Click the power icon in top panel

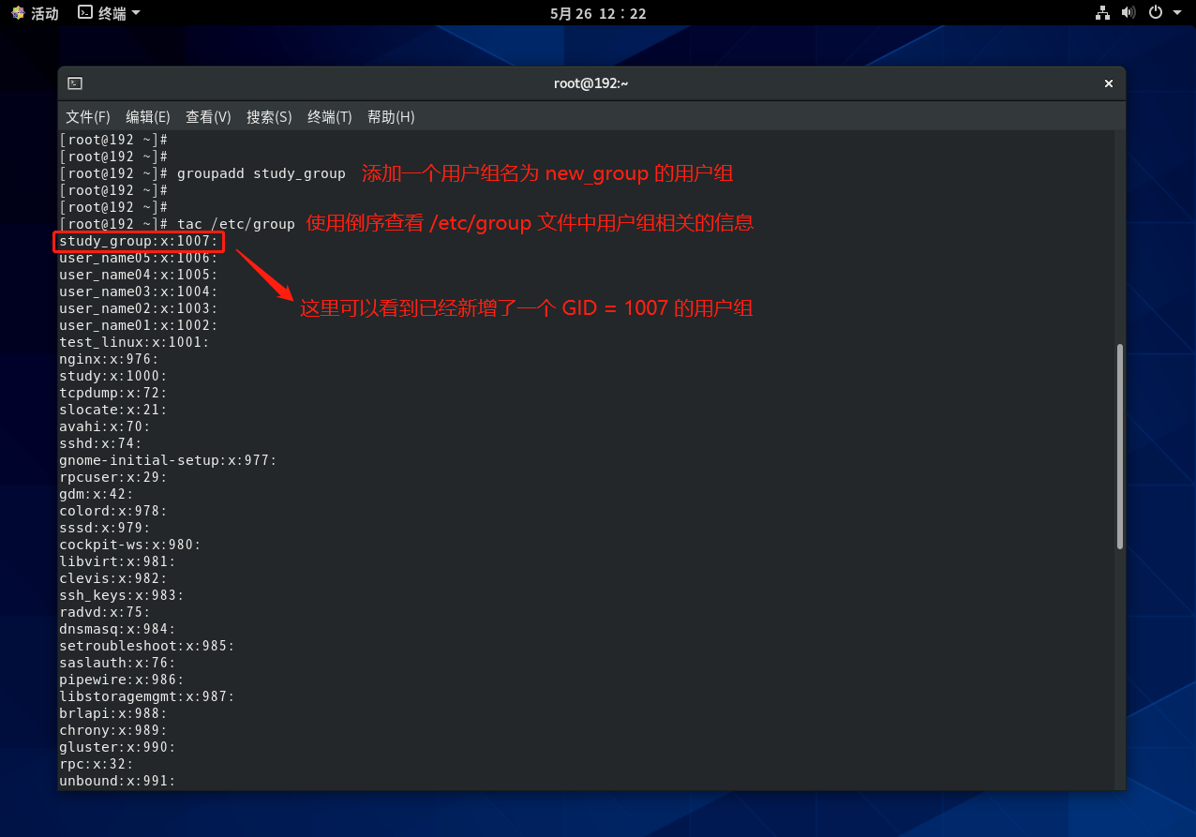[x=1156, y=13]
